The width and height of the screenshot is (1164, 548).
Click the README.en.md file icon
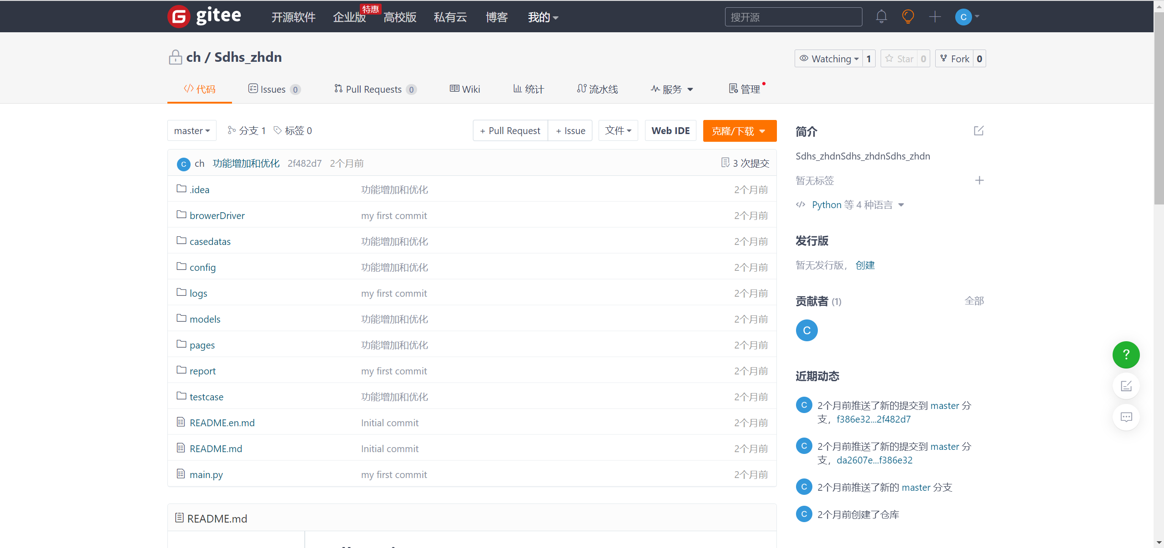point(181,422)
